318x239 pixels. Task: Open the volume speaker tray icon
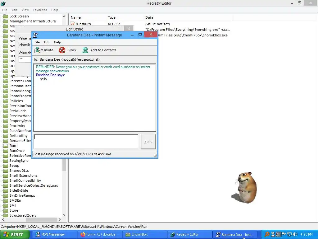point(295,234)
